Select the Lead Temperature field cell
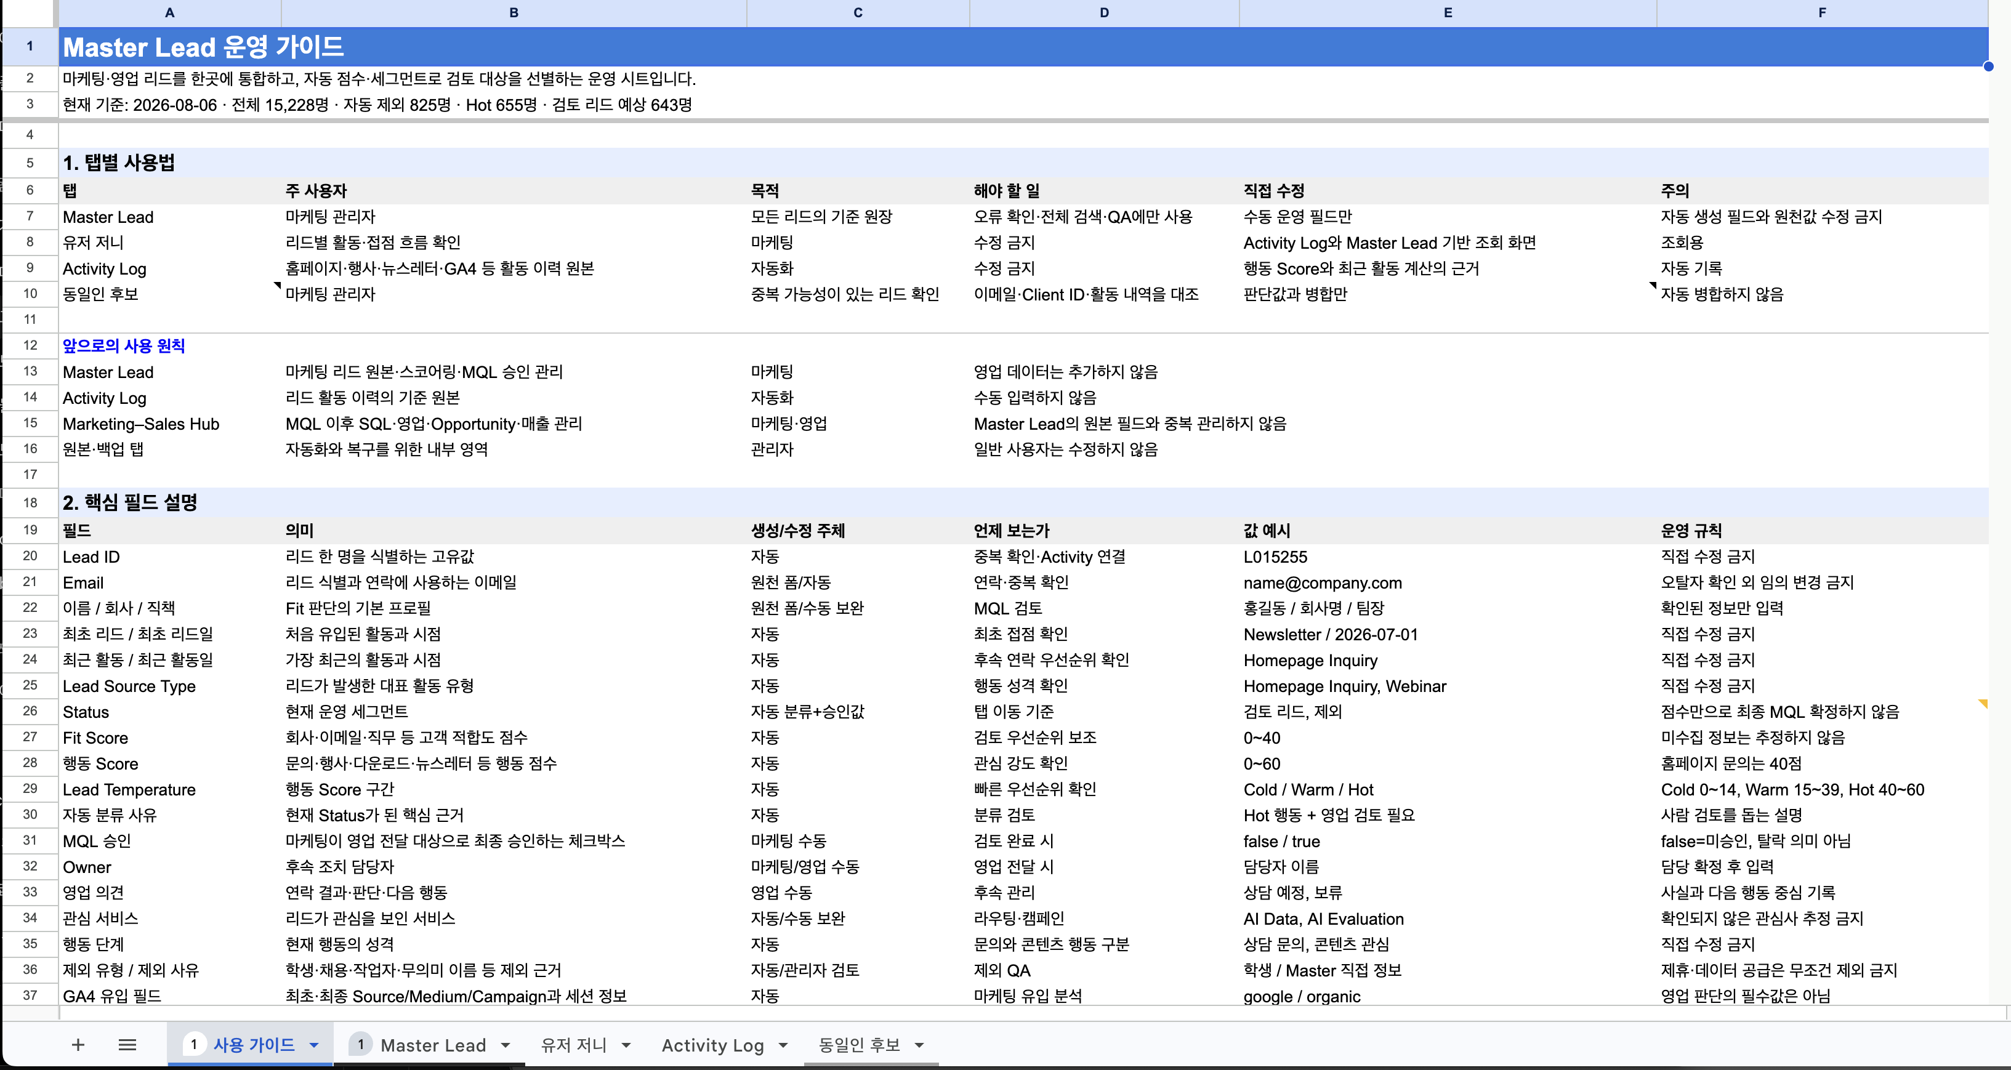 [x=169, y=789]
